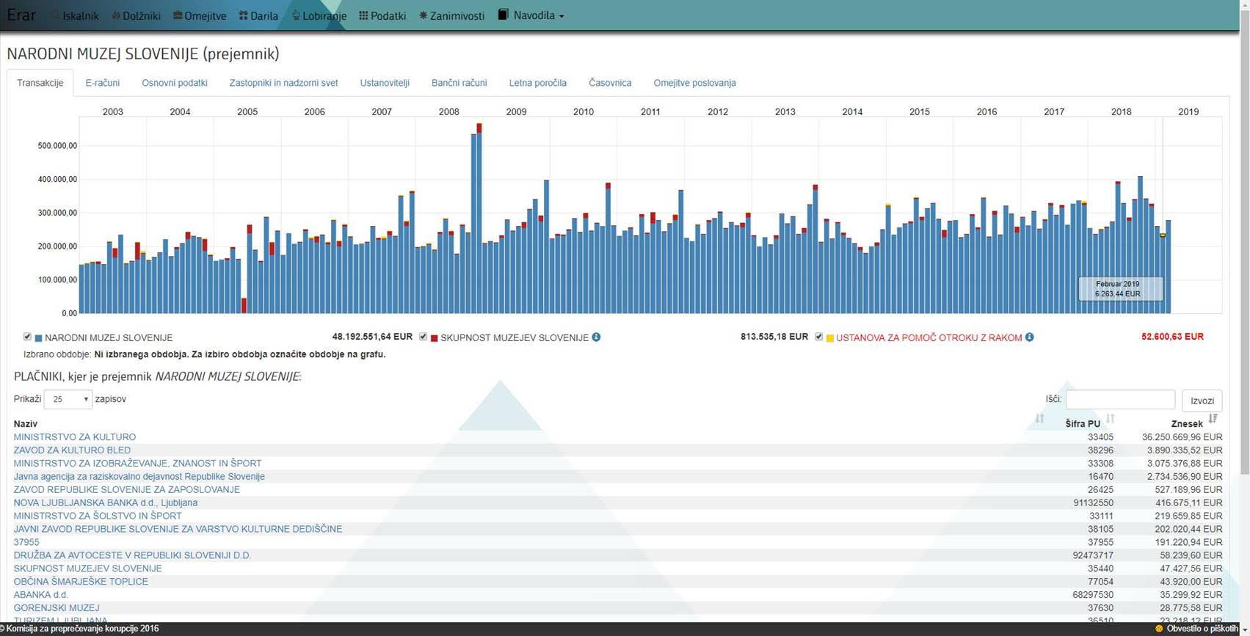This screenshot has height=636, width=1250.
Task: Open SKUPNOST MUZEJEV SLOVENIJE table link
Action: pyautogui.click(x=87, y=569)
